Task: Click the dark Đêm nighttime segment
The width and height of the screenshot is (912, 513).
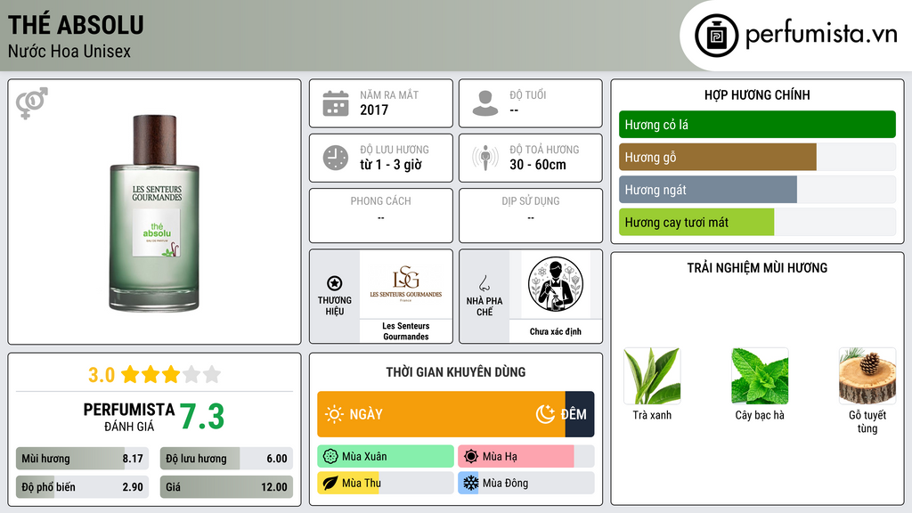Action: [x=580, y=414]
